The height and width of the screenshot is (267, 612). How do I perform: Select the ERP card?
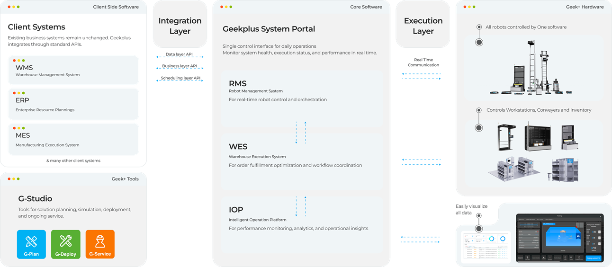point(73,104)
